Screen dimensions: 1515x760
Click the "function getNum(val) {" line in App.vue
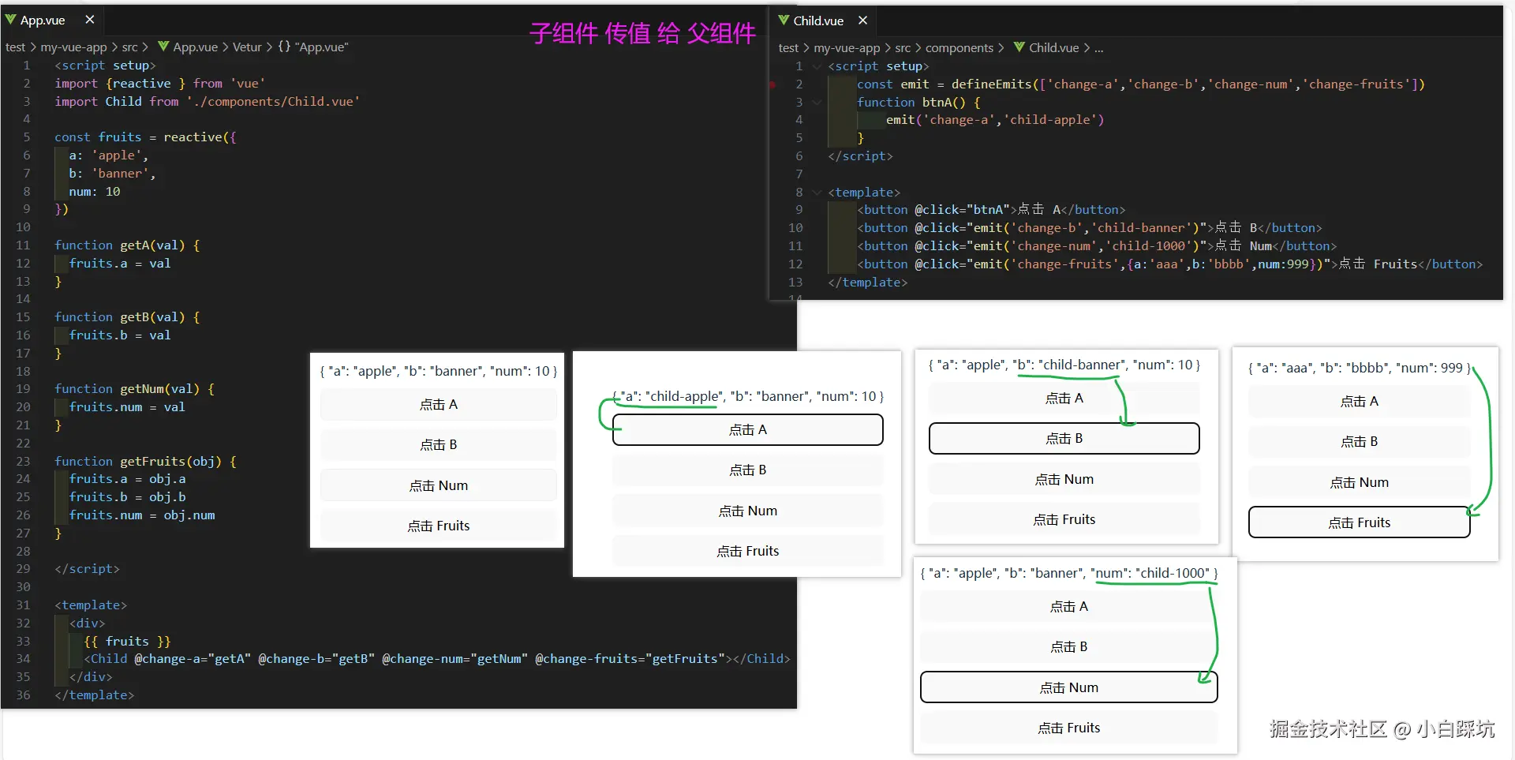(134, 389)
